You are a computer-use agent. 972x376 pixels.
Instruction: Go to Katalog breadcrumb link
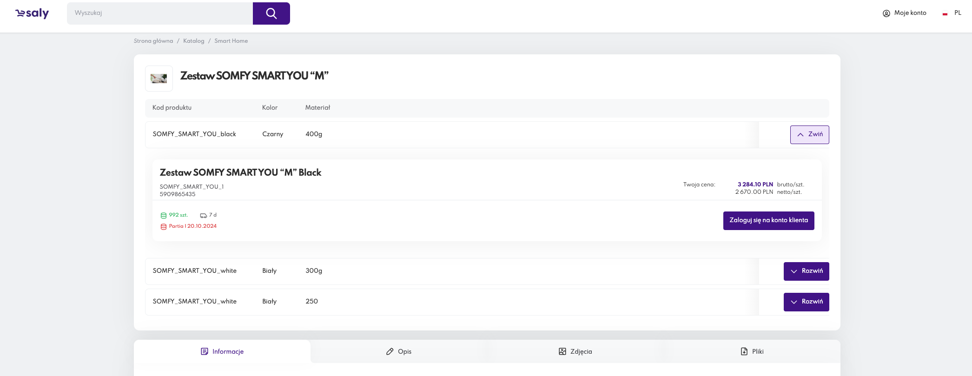[x=193, y=41]
